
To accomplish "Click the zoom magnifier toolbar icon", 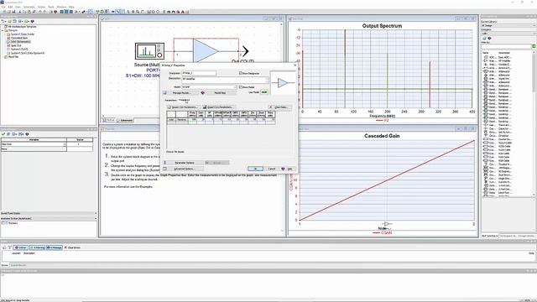I will click(x=138, y=12).
